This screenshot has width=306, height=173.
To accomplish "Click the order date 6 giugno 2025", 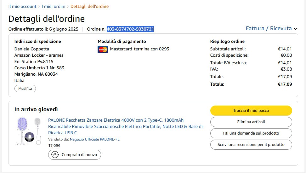I will 64,29.
